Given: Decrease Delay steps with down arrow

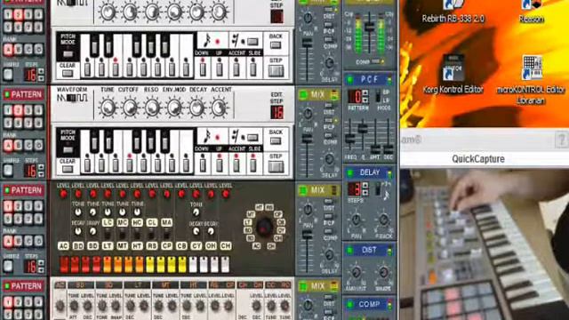Looking at the screenshot, I should [365, 193].
